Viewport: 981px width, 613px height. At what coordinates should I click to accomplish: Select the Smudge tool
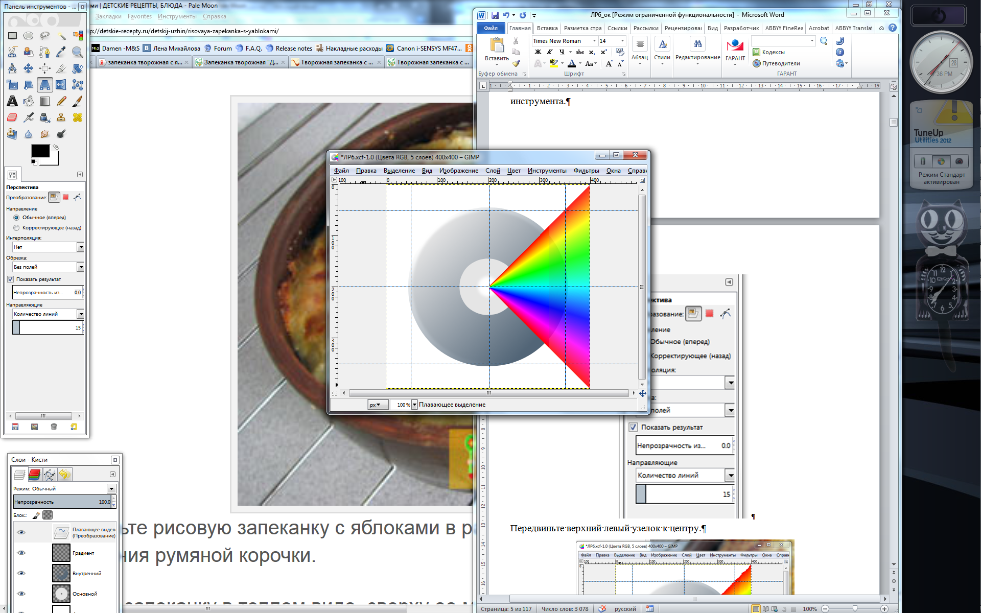click(x=45, y=134)
